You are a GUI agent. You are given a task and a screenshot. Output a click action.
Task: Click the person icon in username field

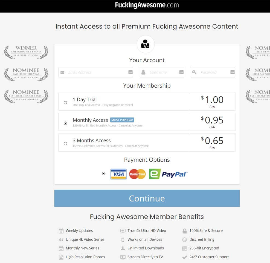click(x=143, y=72)
